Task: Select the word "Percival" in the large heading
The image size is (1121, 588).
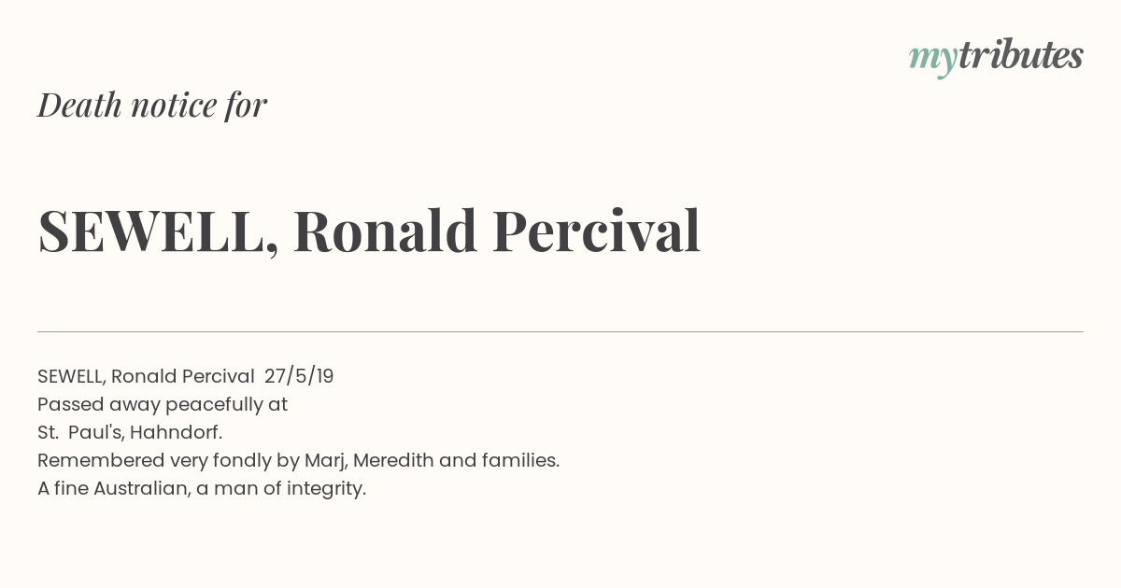Action: point(596,231)
